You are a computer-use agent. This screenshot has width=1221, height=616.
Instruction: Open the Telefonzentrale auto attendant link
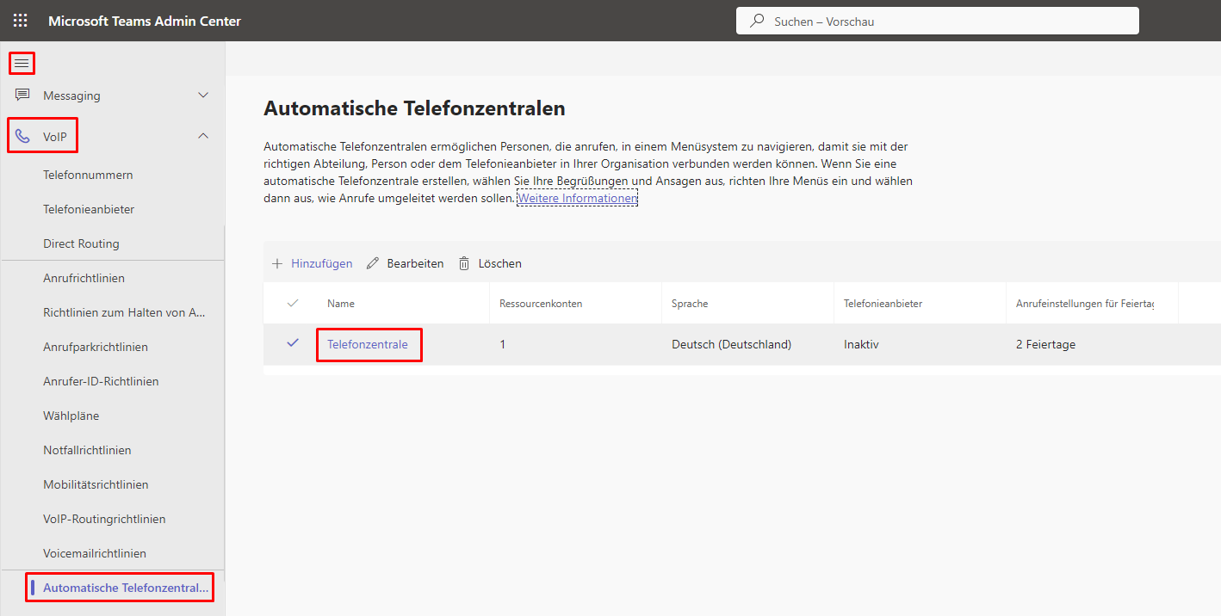(367, 344)
